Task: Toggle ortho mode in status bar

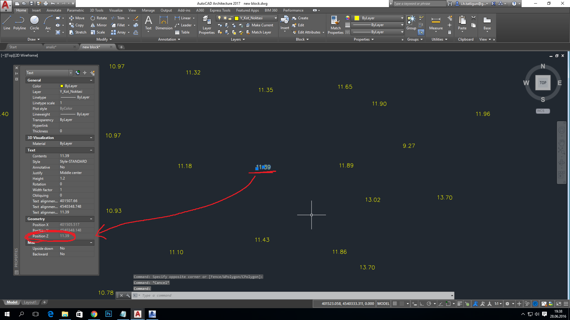Action: [x=422, y=303]
